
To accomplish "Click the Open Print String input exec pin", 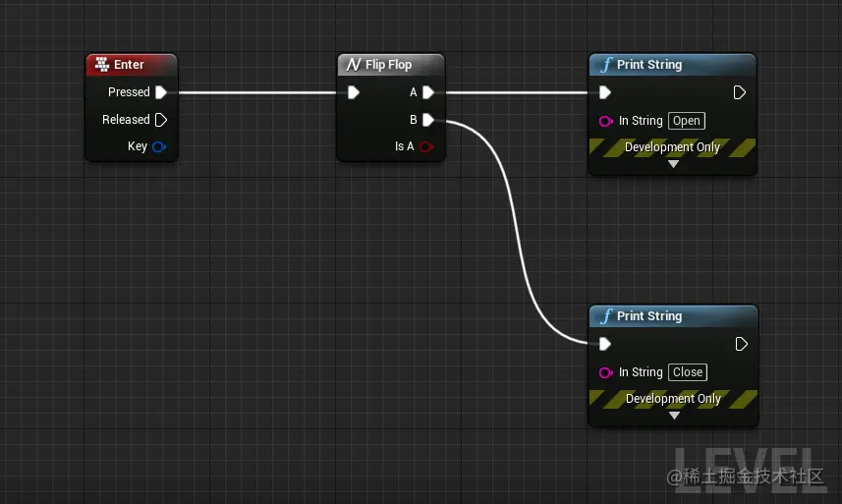I will (x=604, y=92).
